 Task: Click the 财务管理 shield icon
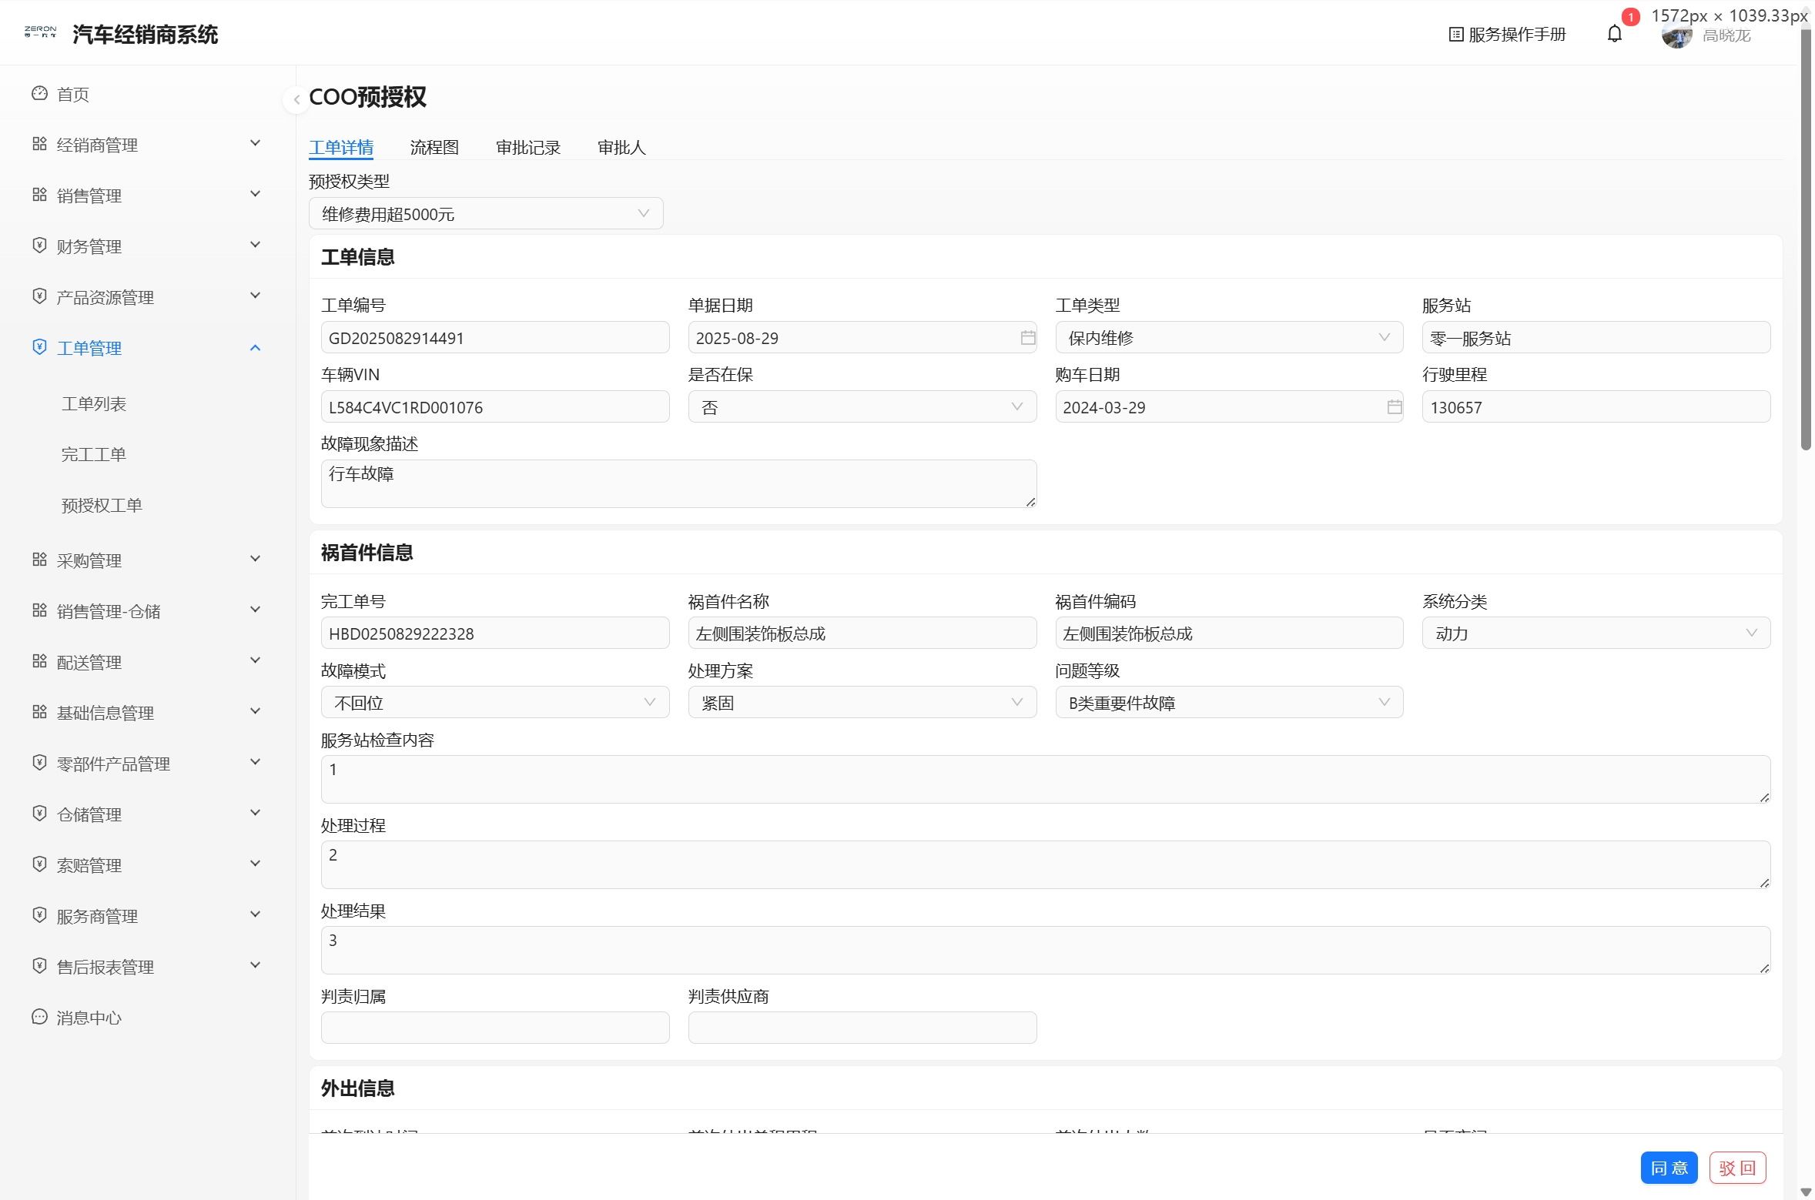[x=40, y=246]
